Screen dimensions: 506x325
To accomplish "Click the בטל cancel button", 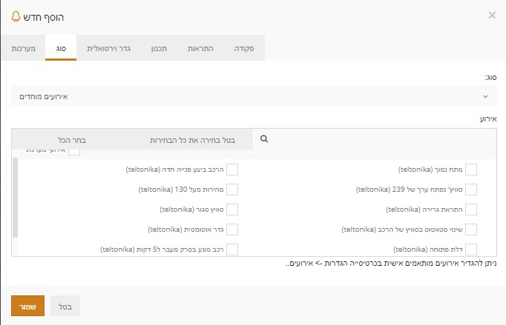I will pyautogui.click(x=65, y=306).
